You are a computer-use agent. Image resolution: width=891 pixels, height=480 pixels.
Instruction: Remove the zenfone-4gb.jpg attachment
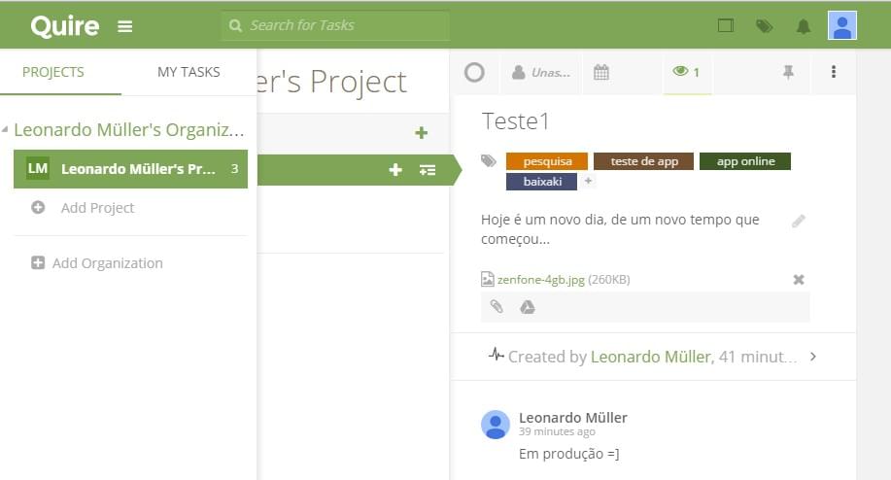[799, 280]
